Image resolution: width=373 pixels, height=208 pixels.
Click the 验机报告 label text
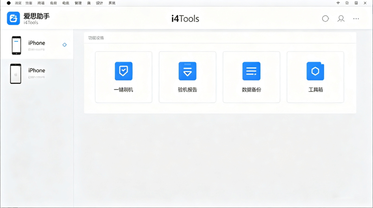(188, 89)
